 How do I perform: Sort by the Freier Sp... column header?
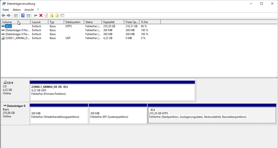[132, 22]
